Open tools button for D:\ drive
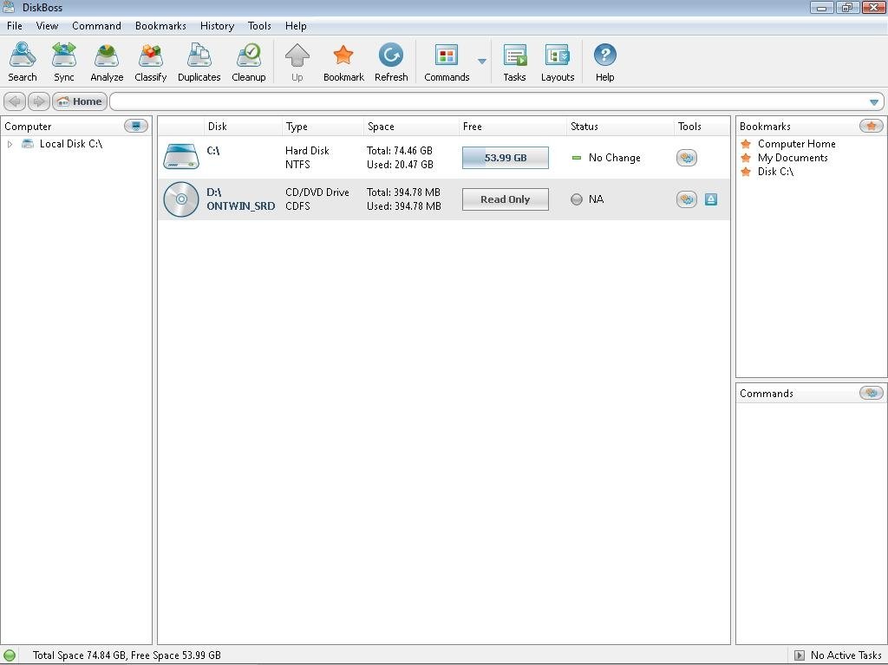The width and height of the screenshot is (888, 665). (687, 199)
